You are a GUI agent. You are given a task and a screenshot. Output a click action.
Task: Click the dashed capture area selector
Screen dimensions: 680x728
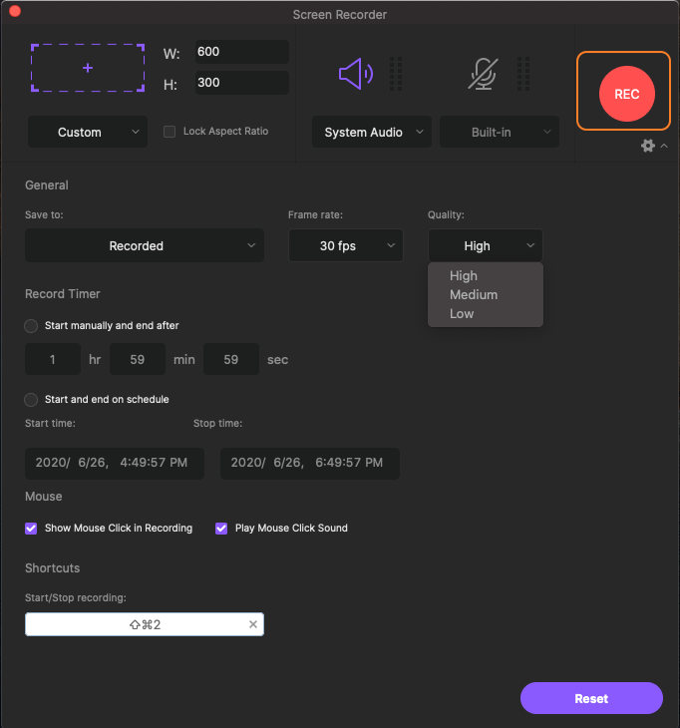(88, 68)
